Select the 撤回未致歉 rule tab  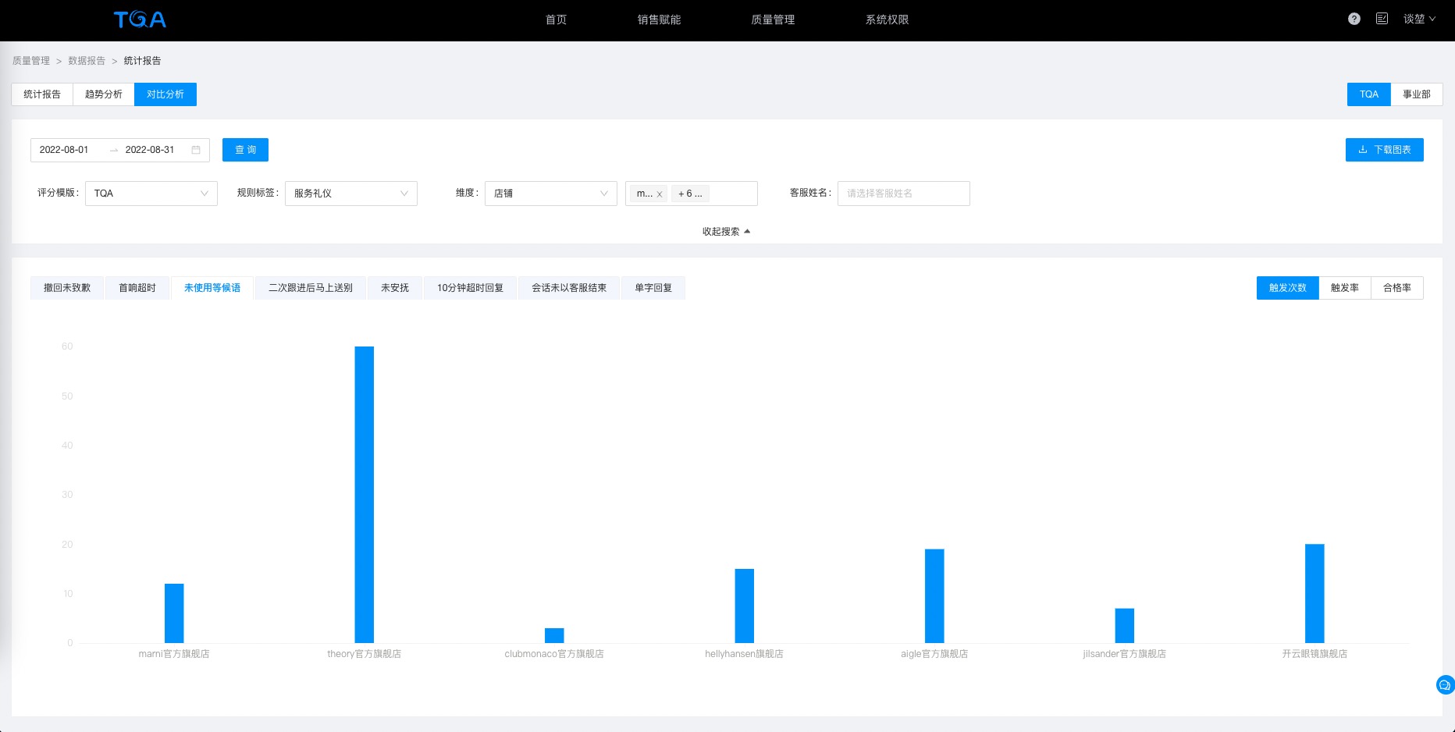pos(67,288)
